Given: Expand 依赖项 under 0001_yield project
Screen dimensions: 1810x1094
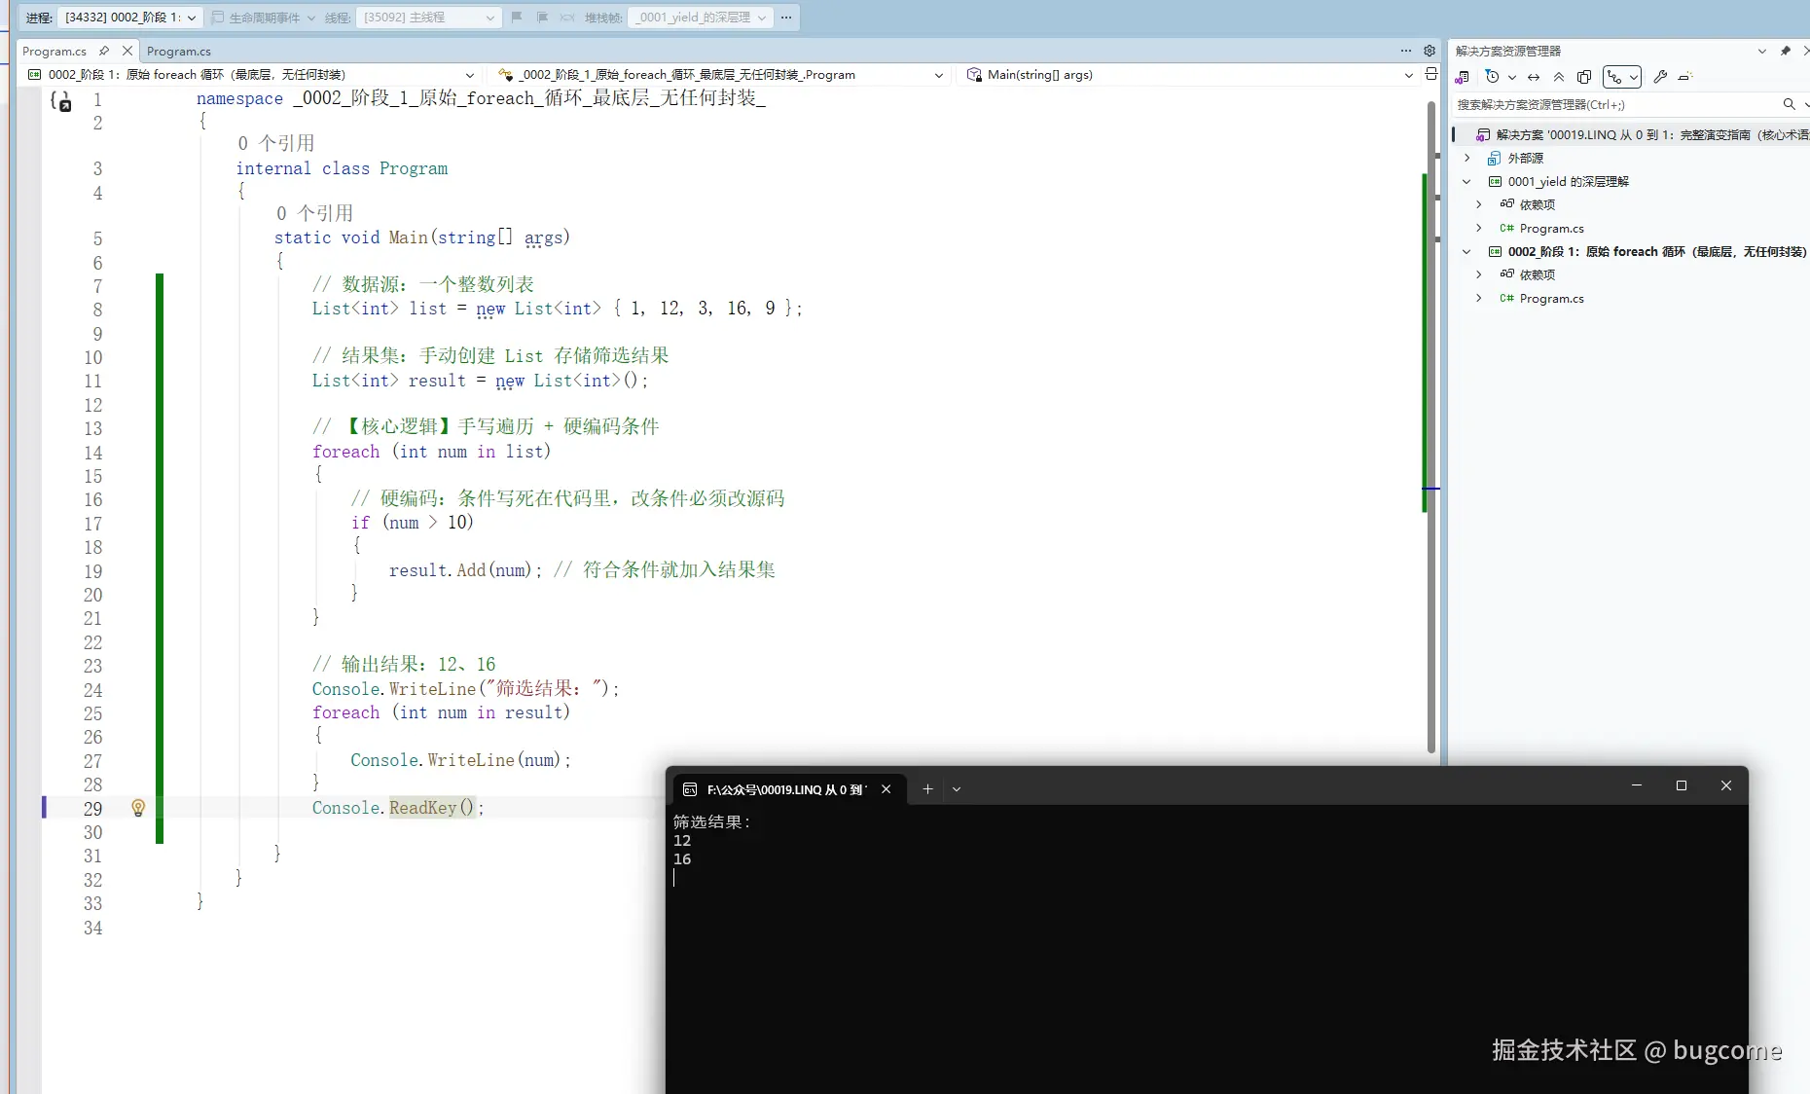Looking at the screenshot, I should click(1479, 204).
